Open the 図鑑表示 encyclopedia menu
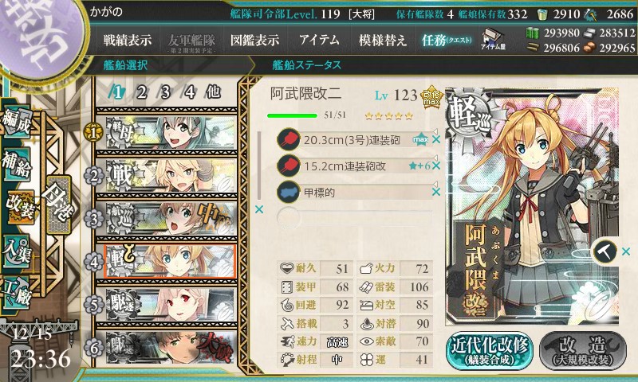This screenshot has height=382, width=638. (x=254, y=40)
